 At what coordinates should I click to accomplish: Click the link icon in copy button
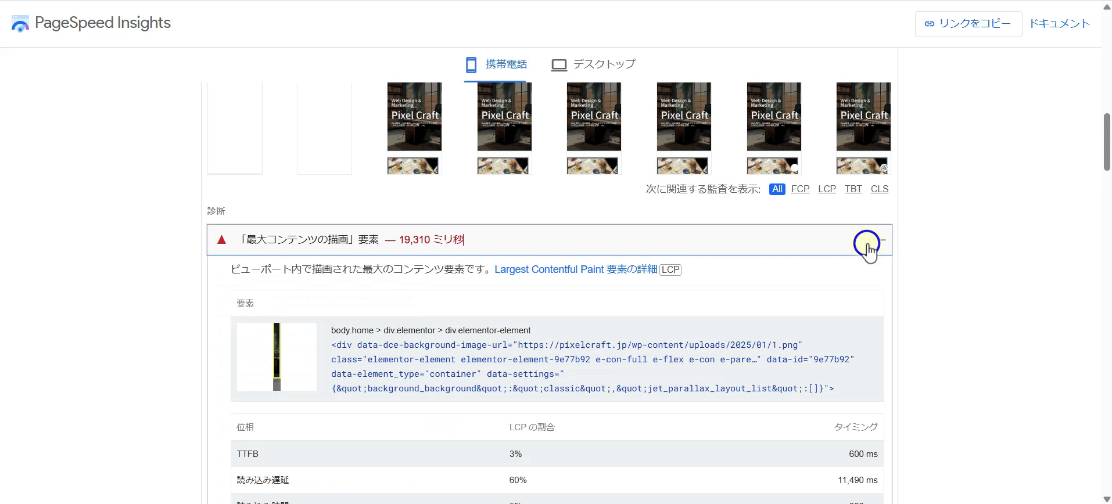930,24
